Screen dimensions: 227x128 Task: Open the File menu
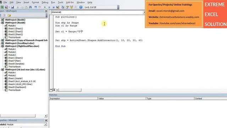(5, 2)
